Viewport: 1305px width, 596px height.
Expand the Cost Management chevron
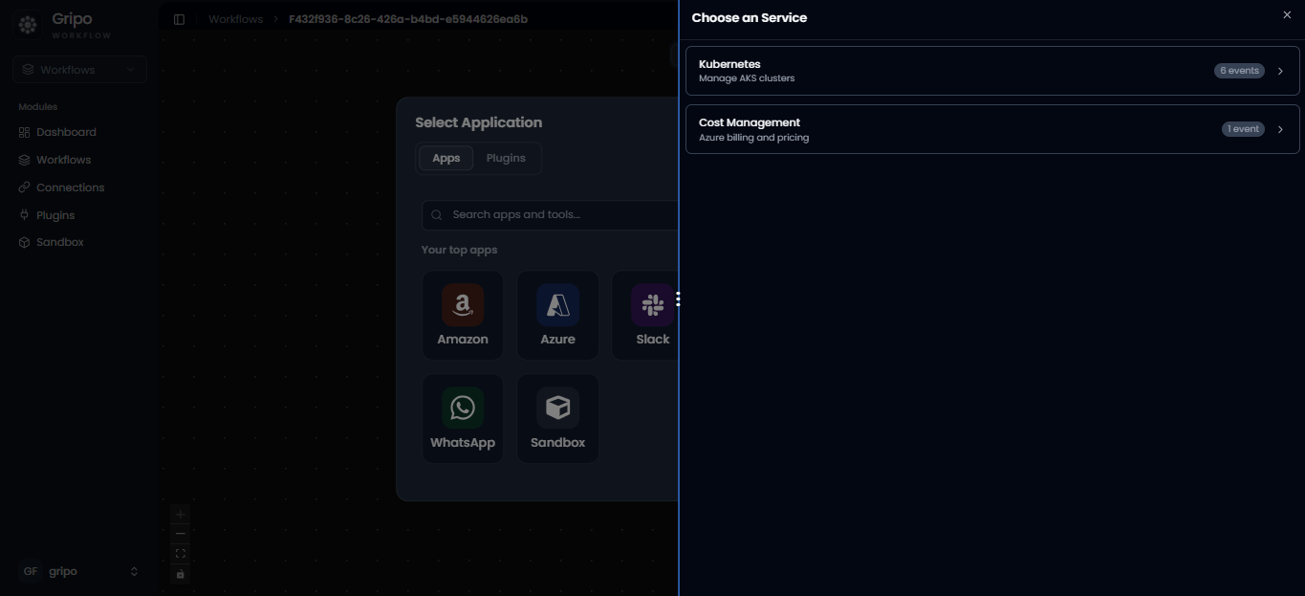coord(1280,129)
